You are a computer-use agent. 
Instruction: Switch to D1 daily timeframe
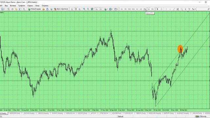click(x=145, y=9)
